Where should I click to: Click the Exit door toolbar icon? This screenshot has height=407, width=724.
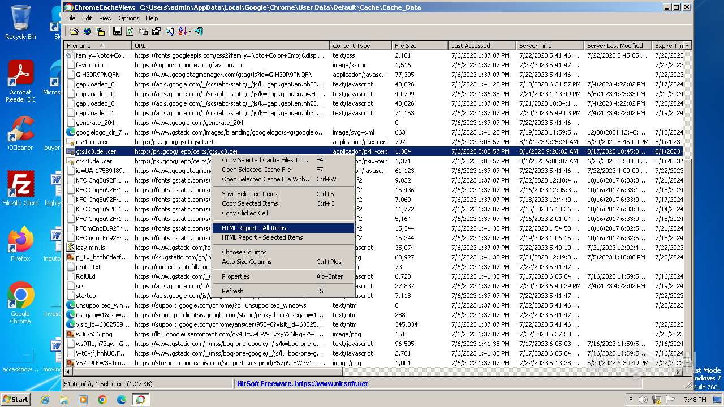tap(199, 31)
